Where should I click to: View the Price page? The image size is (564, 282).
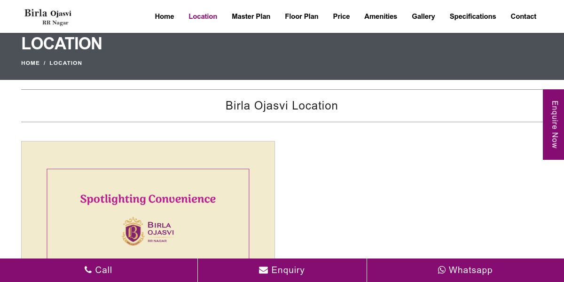tap(341, 16)
